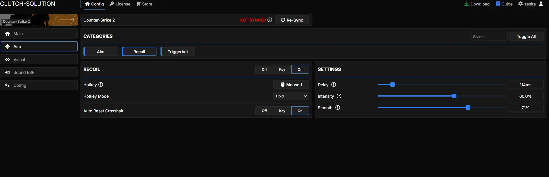This screenshot has width=549, height=177.
Task: Click the Delay help question mark icon
Action: click(334, 84)
